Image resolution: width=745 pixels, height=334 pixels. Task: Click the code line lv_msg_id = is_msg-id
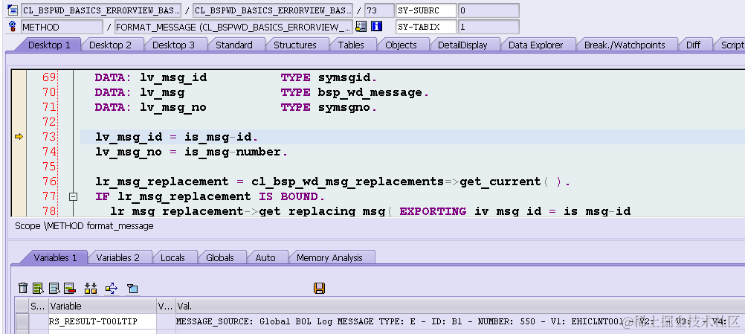tap(177, 137)
